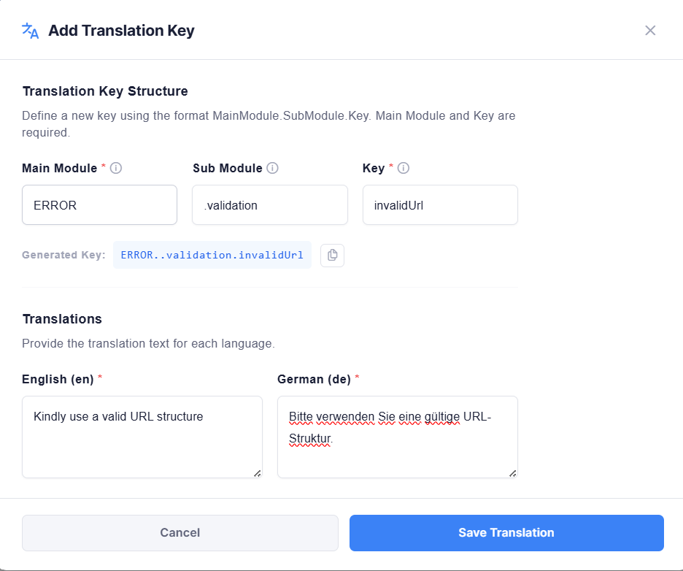Click the English (en) field label
Screen dimensions: 683x571
pyautogui.click(x=58, y=379)
